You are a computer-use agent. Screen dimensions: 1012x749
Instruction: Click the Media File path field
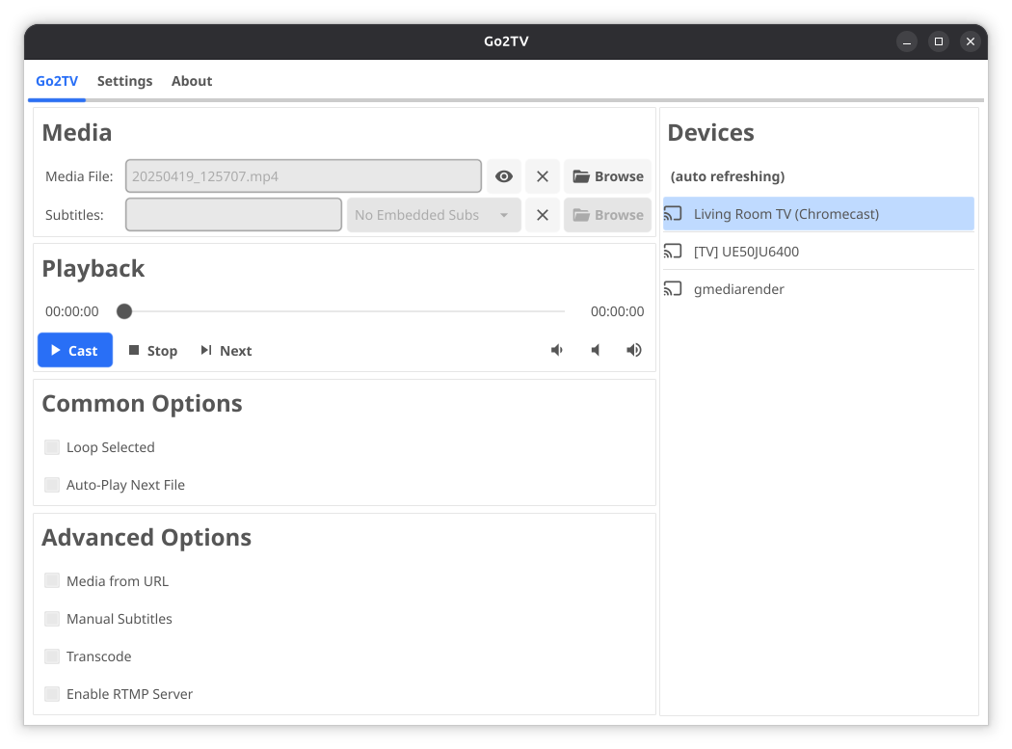click(304, 176)
